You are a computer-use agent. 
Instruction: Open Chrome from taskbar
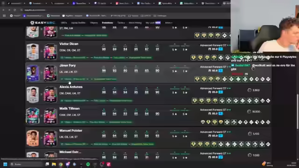pos(61,164)
